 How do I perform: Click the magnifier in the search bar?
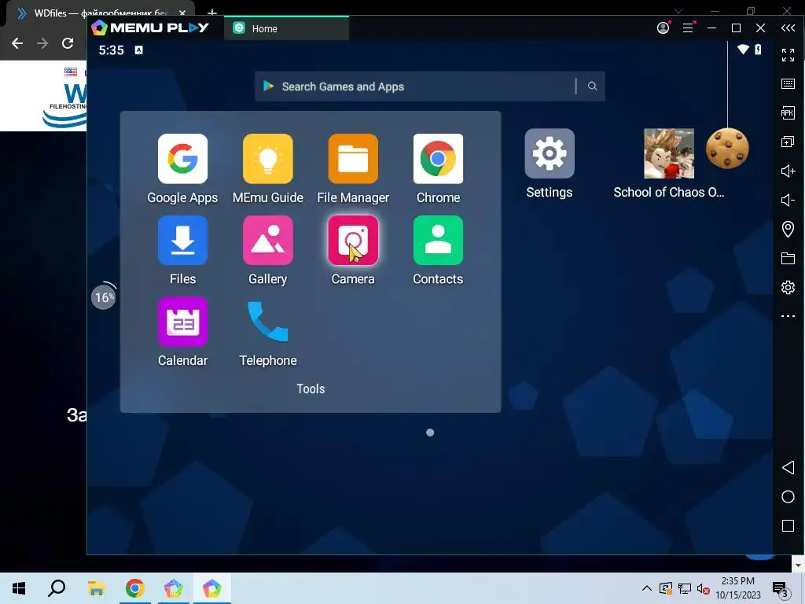pos(592,86)
